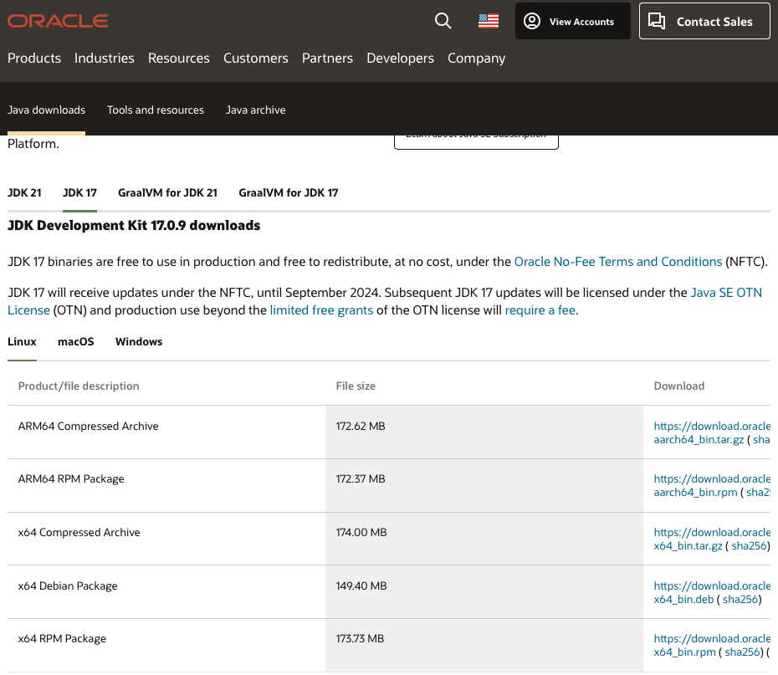Download ARM64 RPM Package aarch64_bin.rpm link
This screenshot has height=675, width=778.
tap(695, 492)
